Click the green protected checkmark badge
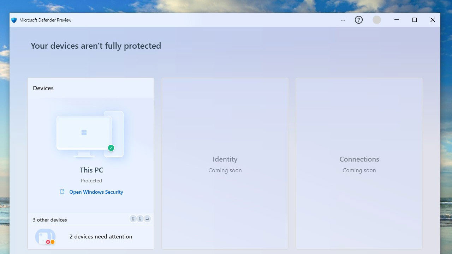Viewport: 452px width, 254px height. click(111, 148)
